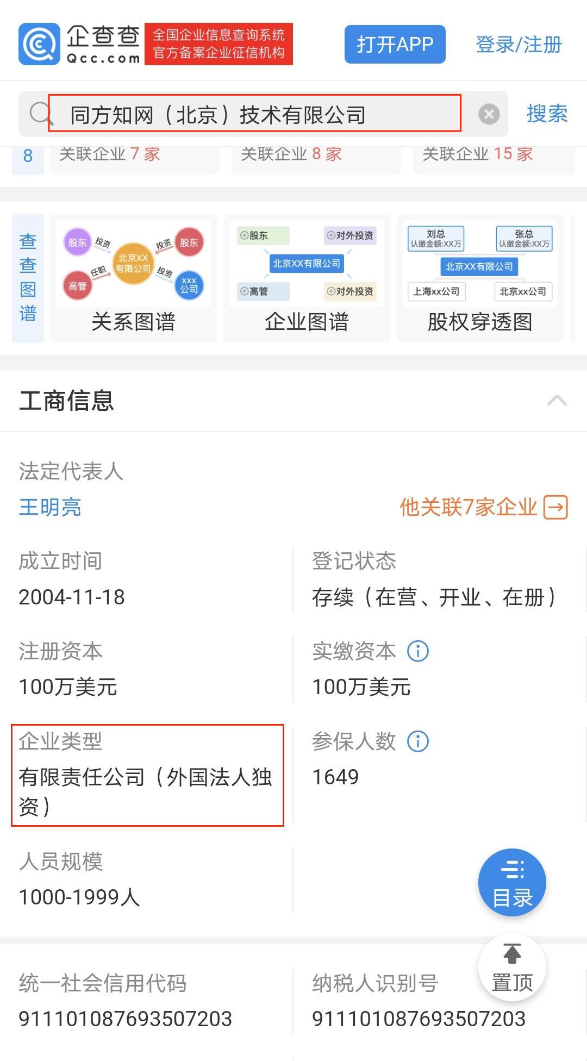Open the 股权穿透图 diagram card
The width and height of the screenshot is (587, 1061).
480,279
